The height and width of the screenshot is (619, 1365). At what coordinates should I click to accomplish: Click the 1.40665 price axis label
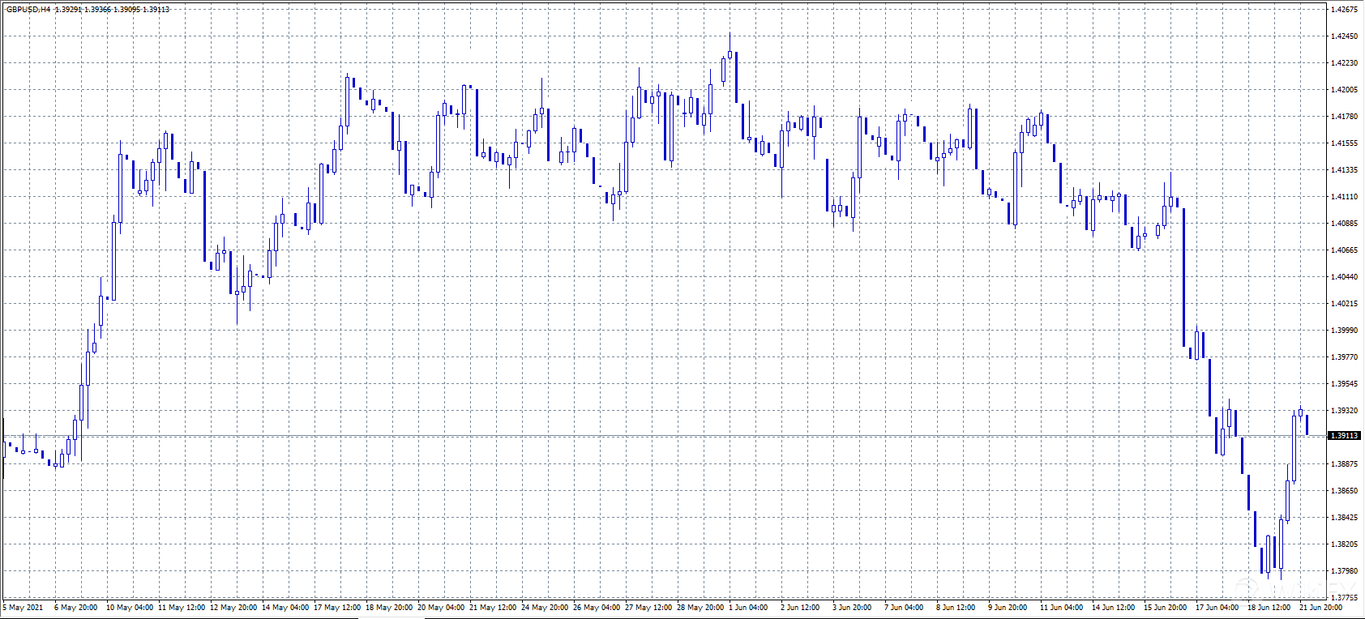tap(1344, 250)
